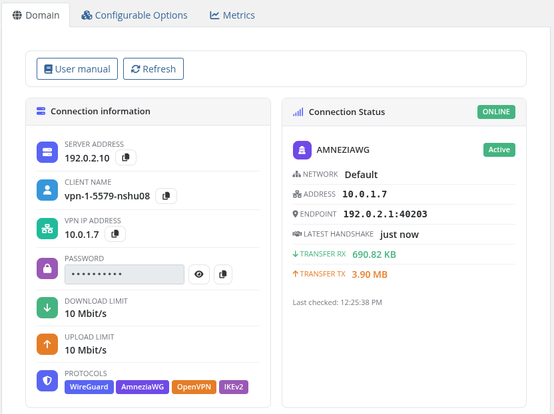Click the address value in Connection Status
This screenshot has height=414, width=554.
tap(365, 194)
